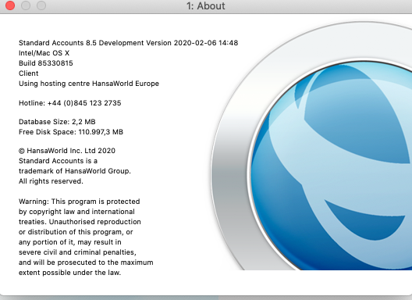Click 'trademark of HansaWorld Group.' line

tap(75, 171)
